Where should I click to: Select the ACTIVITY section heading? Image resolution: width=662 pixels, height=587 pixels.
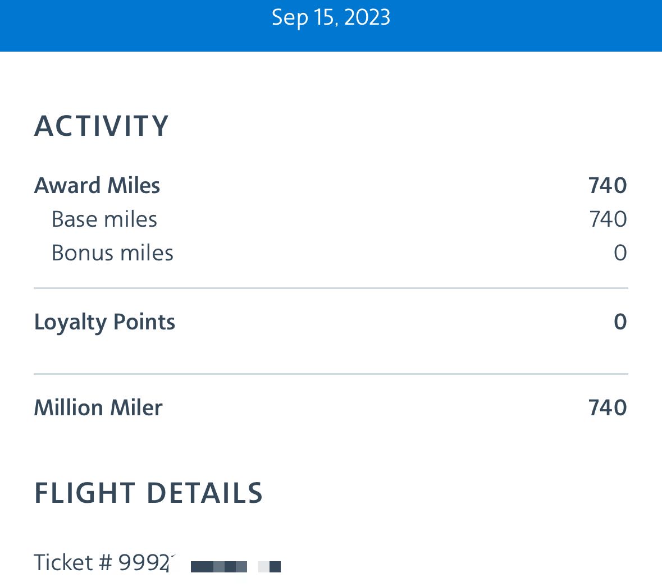click(x=102, y=126)
